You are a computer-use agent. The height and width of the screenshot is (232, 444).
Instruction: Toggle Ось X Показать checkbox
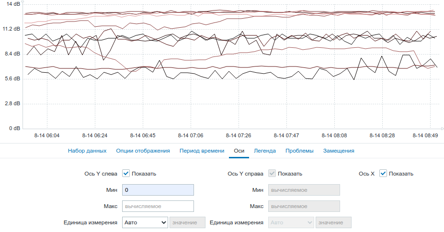(x=383, y=174)
